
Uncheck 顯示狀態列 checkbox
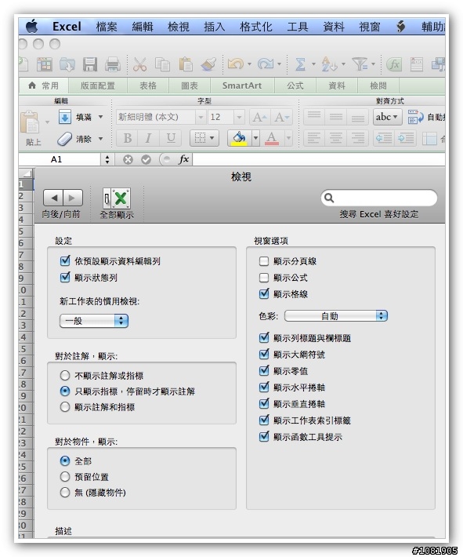pos(65,278)
